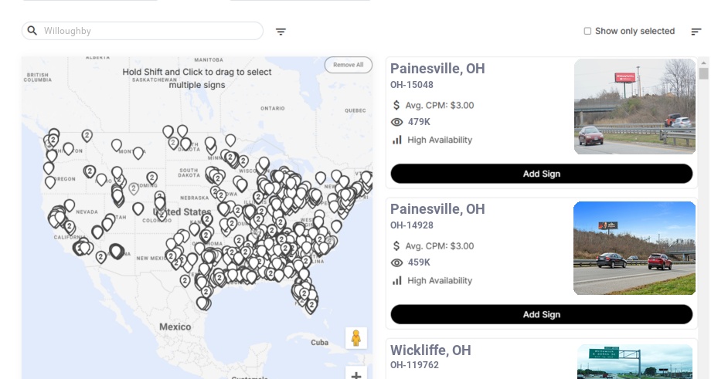The image size is (711, 379).
Task: Click the Remove All button on map
Action: click(348, 65)
